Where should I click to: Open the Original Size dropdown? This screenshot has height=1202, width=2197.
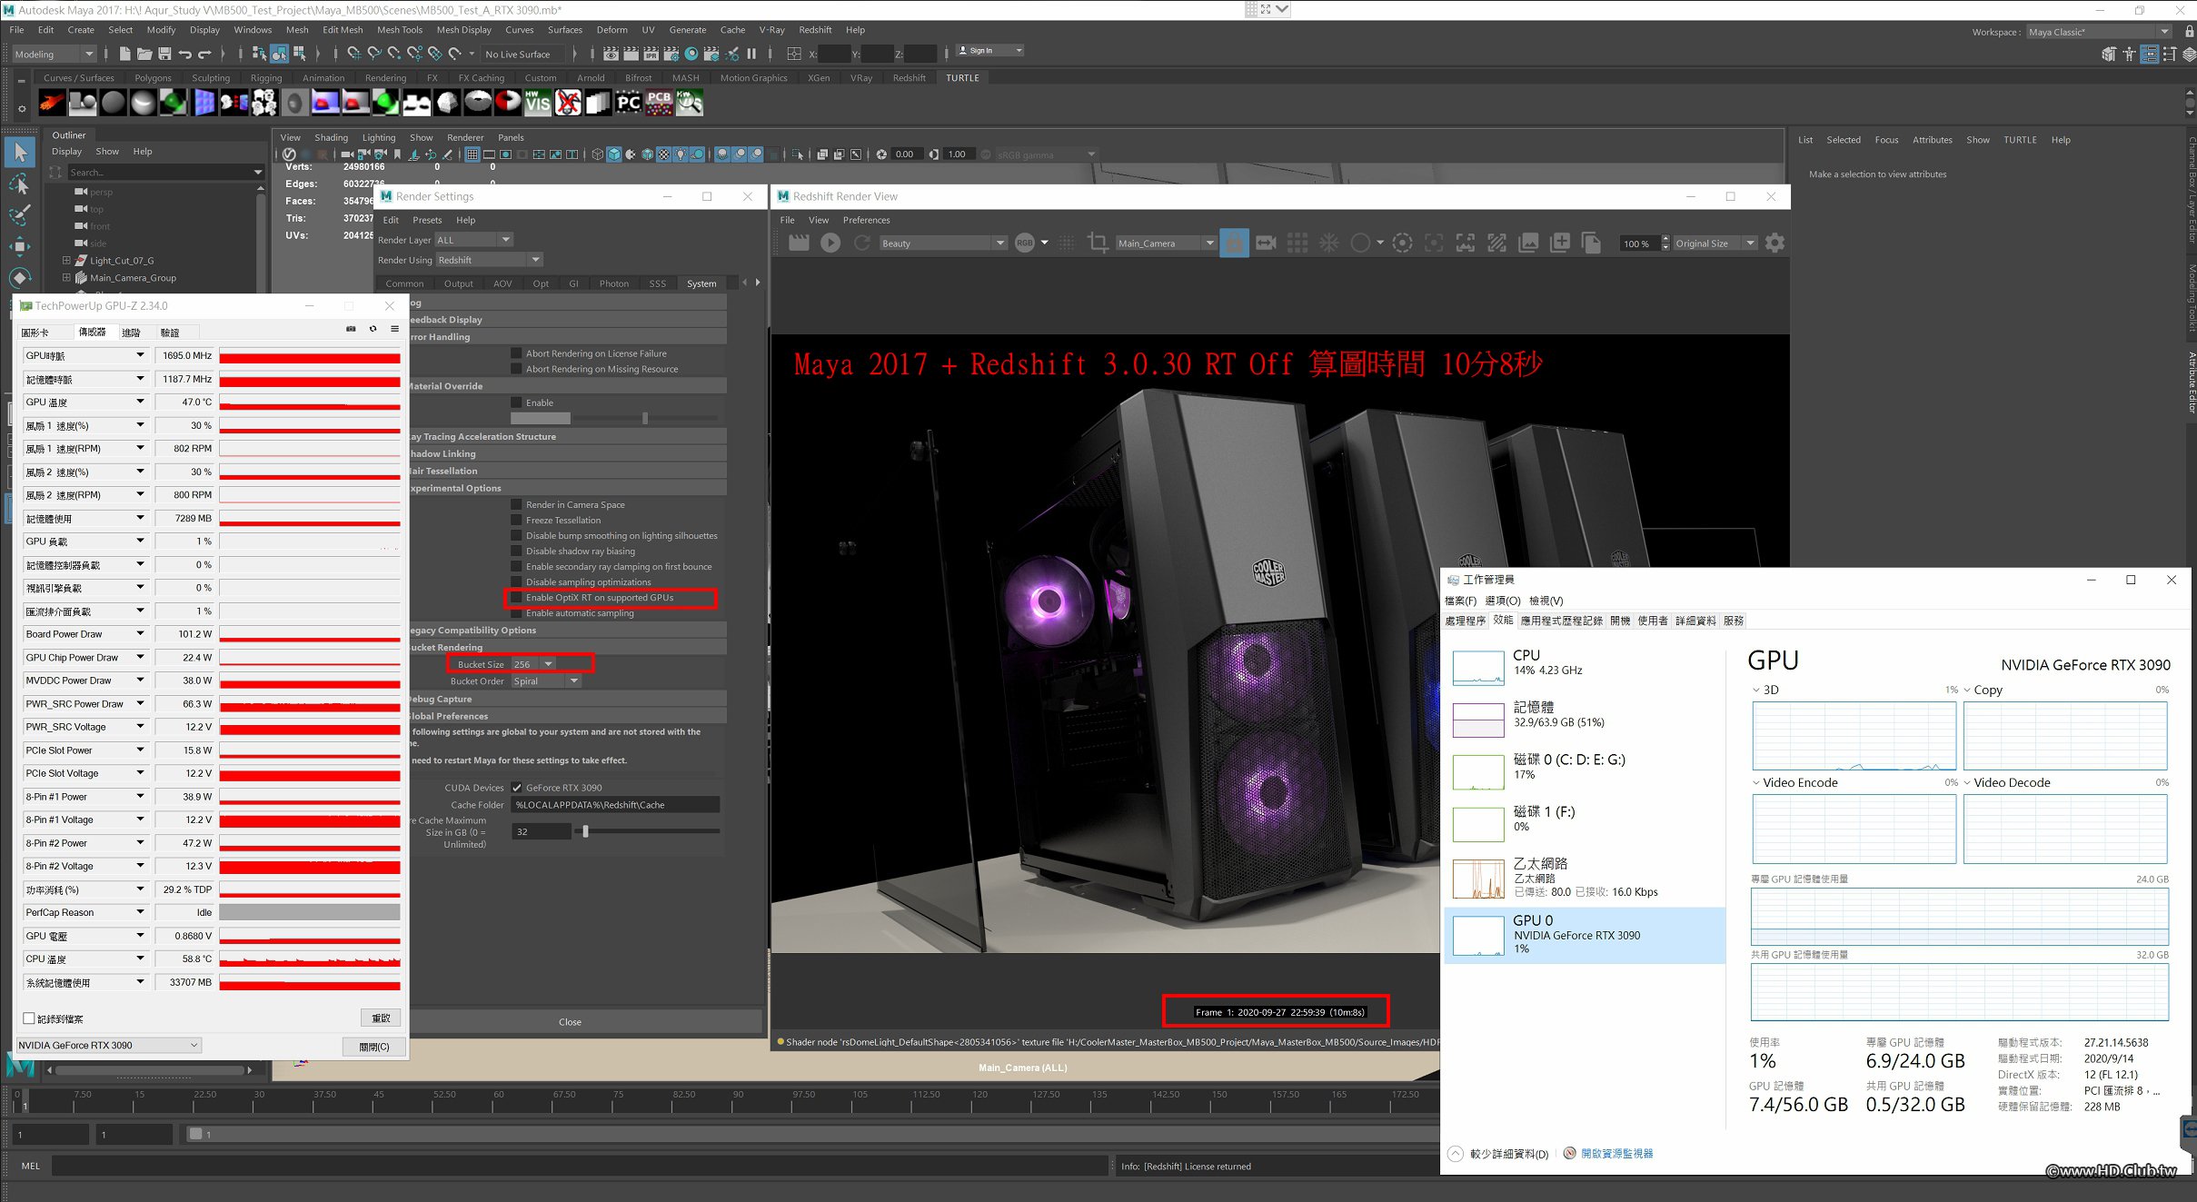click(1715, 243)
